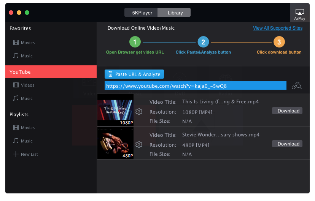Select the YouTube section in sidebar
315x201 pixels.
coord(51,71)
